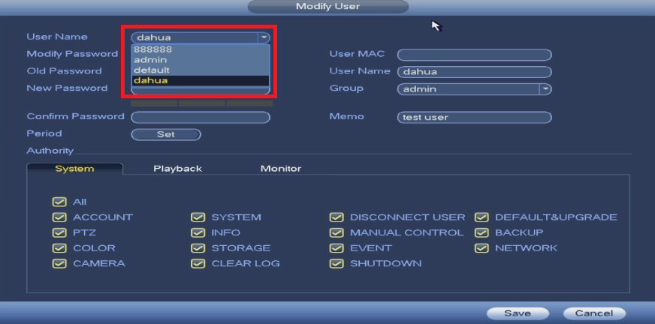Image resolution: width=655 pixels, height=324 pixels.
Task: Uncheck the ACCOUNT authority checkbox
Action: click(x=60, y=217)
